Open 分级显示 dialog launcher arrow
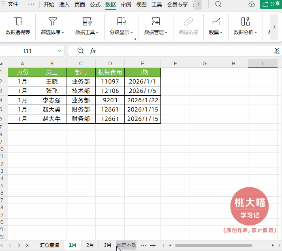 135,39
